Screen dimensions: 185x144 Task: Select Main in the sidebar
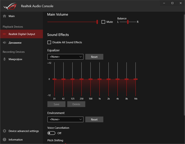pos(12,16)
